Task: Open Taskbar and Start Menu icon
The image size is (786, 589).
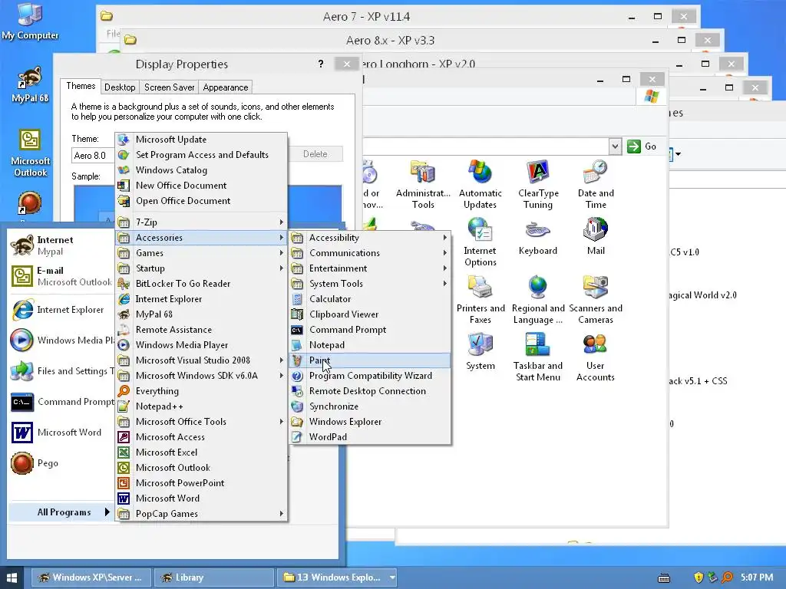Action: click(x=538, y=357)
